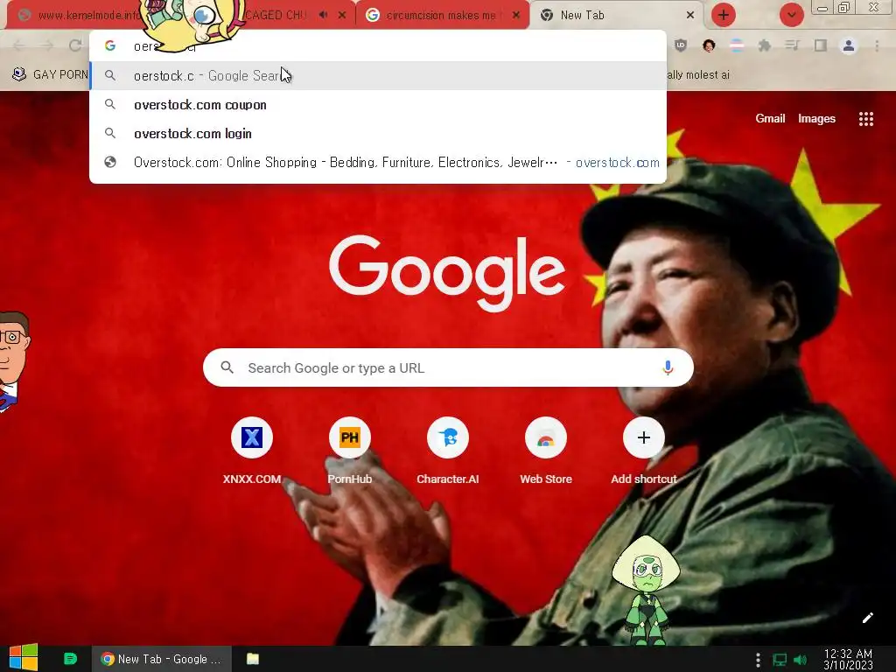Open the volume speaker icon in the tray

[801, 660]
